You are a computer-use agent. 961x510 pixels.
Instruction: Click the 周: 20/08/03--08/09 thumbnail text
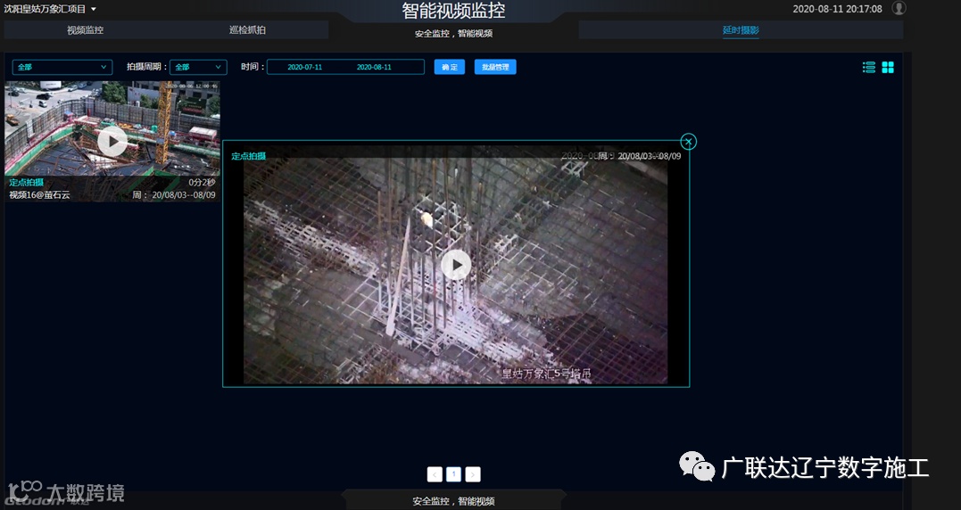[x=174, y=195]
